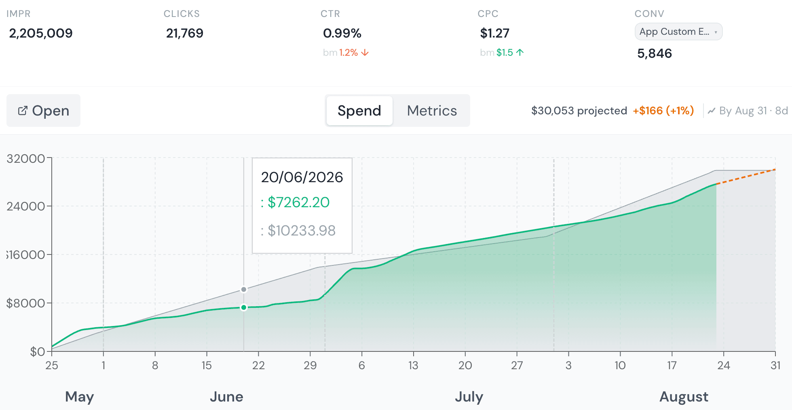Switch to the Spend tab

click(359, 111)
